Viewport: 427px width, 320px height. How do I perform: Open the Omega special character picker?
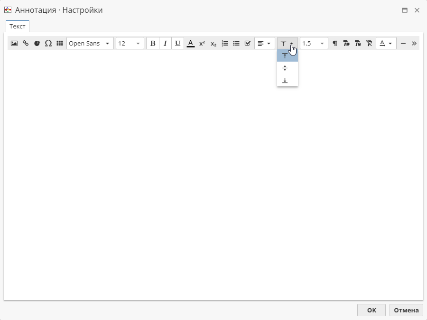click(48, 43)
